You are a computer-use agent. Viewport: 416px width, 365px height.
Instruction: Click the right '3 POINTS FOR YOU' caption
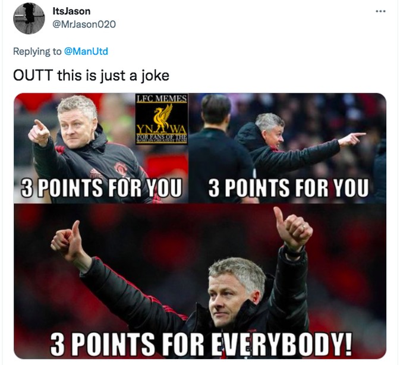pos(288,188)
